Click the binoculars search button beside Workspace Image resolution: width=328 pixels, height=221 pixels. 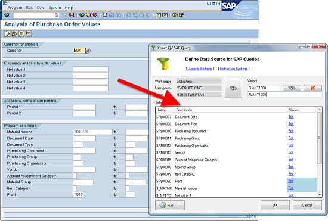tap(233, 88)
